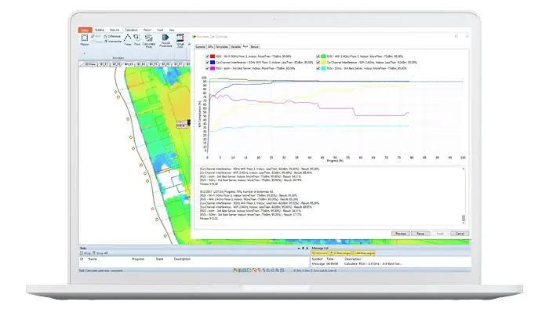Click the log output vertical scrollbar
549x309 pixels.
point(464,194)
